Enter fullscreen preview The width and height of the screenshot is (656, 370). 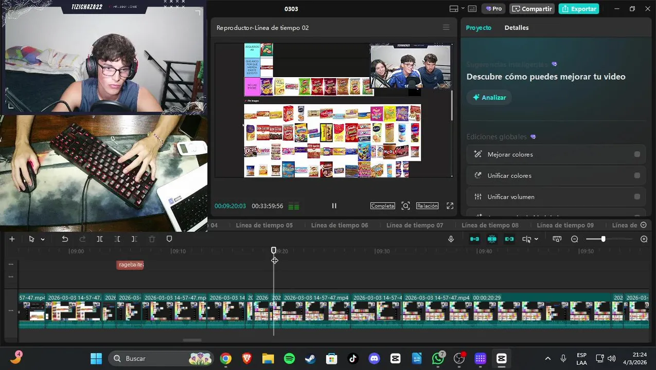pyautogui.click(x=450, y=206)
